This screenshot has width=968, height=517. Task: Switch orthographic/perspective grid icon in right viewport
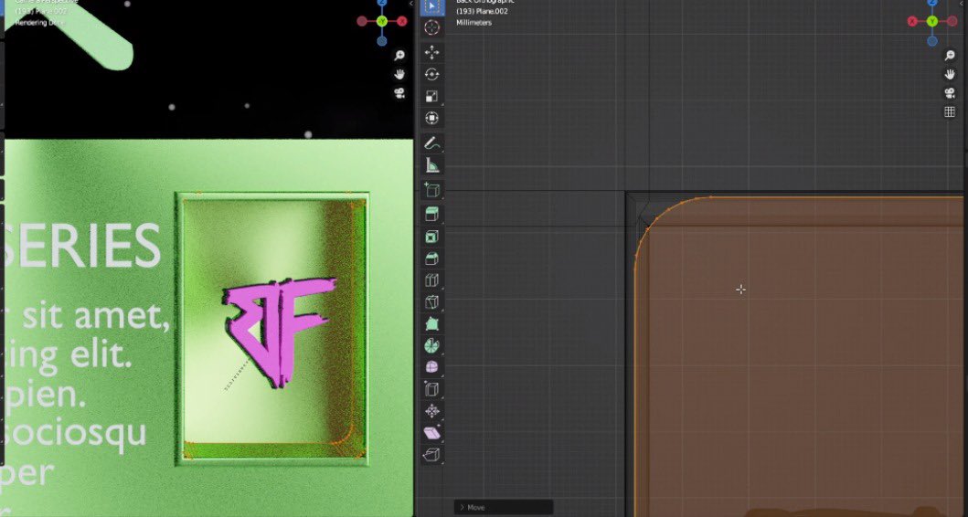pos(950,111)
